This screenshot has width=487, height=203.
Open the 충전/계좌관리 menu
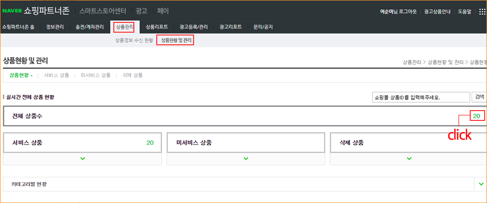point(90,27)
